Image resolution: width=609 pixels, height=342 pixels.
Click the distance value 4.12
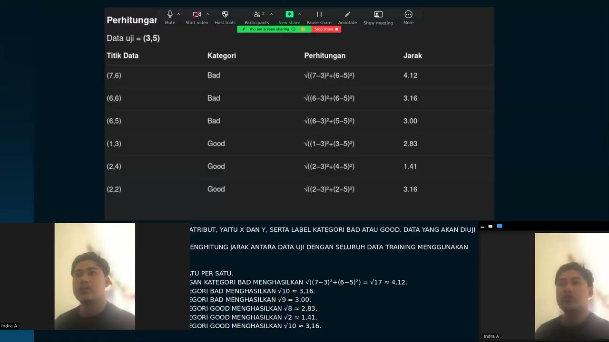click(x=410, y=76)
